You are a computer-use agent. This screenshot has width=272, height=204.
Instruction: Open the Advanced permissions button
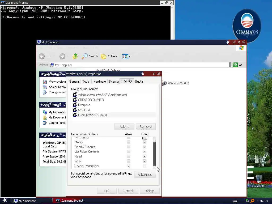click(x=145, y=175)
